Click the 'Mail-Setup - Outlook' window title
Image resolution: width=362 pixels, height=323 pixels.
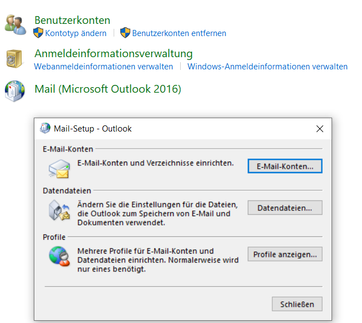[x=93, y=129]
